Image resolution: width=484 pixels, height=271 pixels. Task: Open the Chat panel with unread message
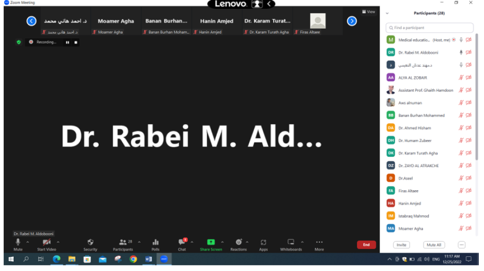tap(182, 243)
